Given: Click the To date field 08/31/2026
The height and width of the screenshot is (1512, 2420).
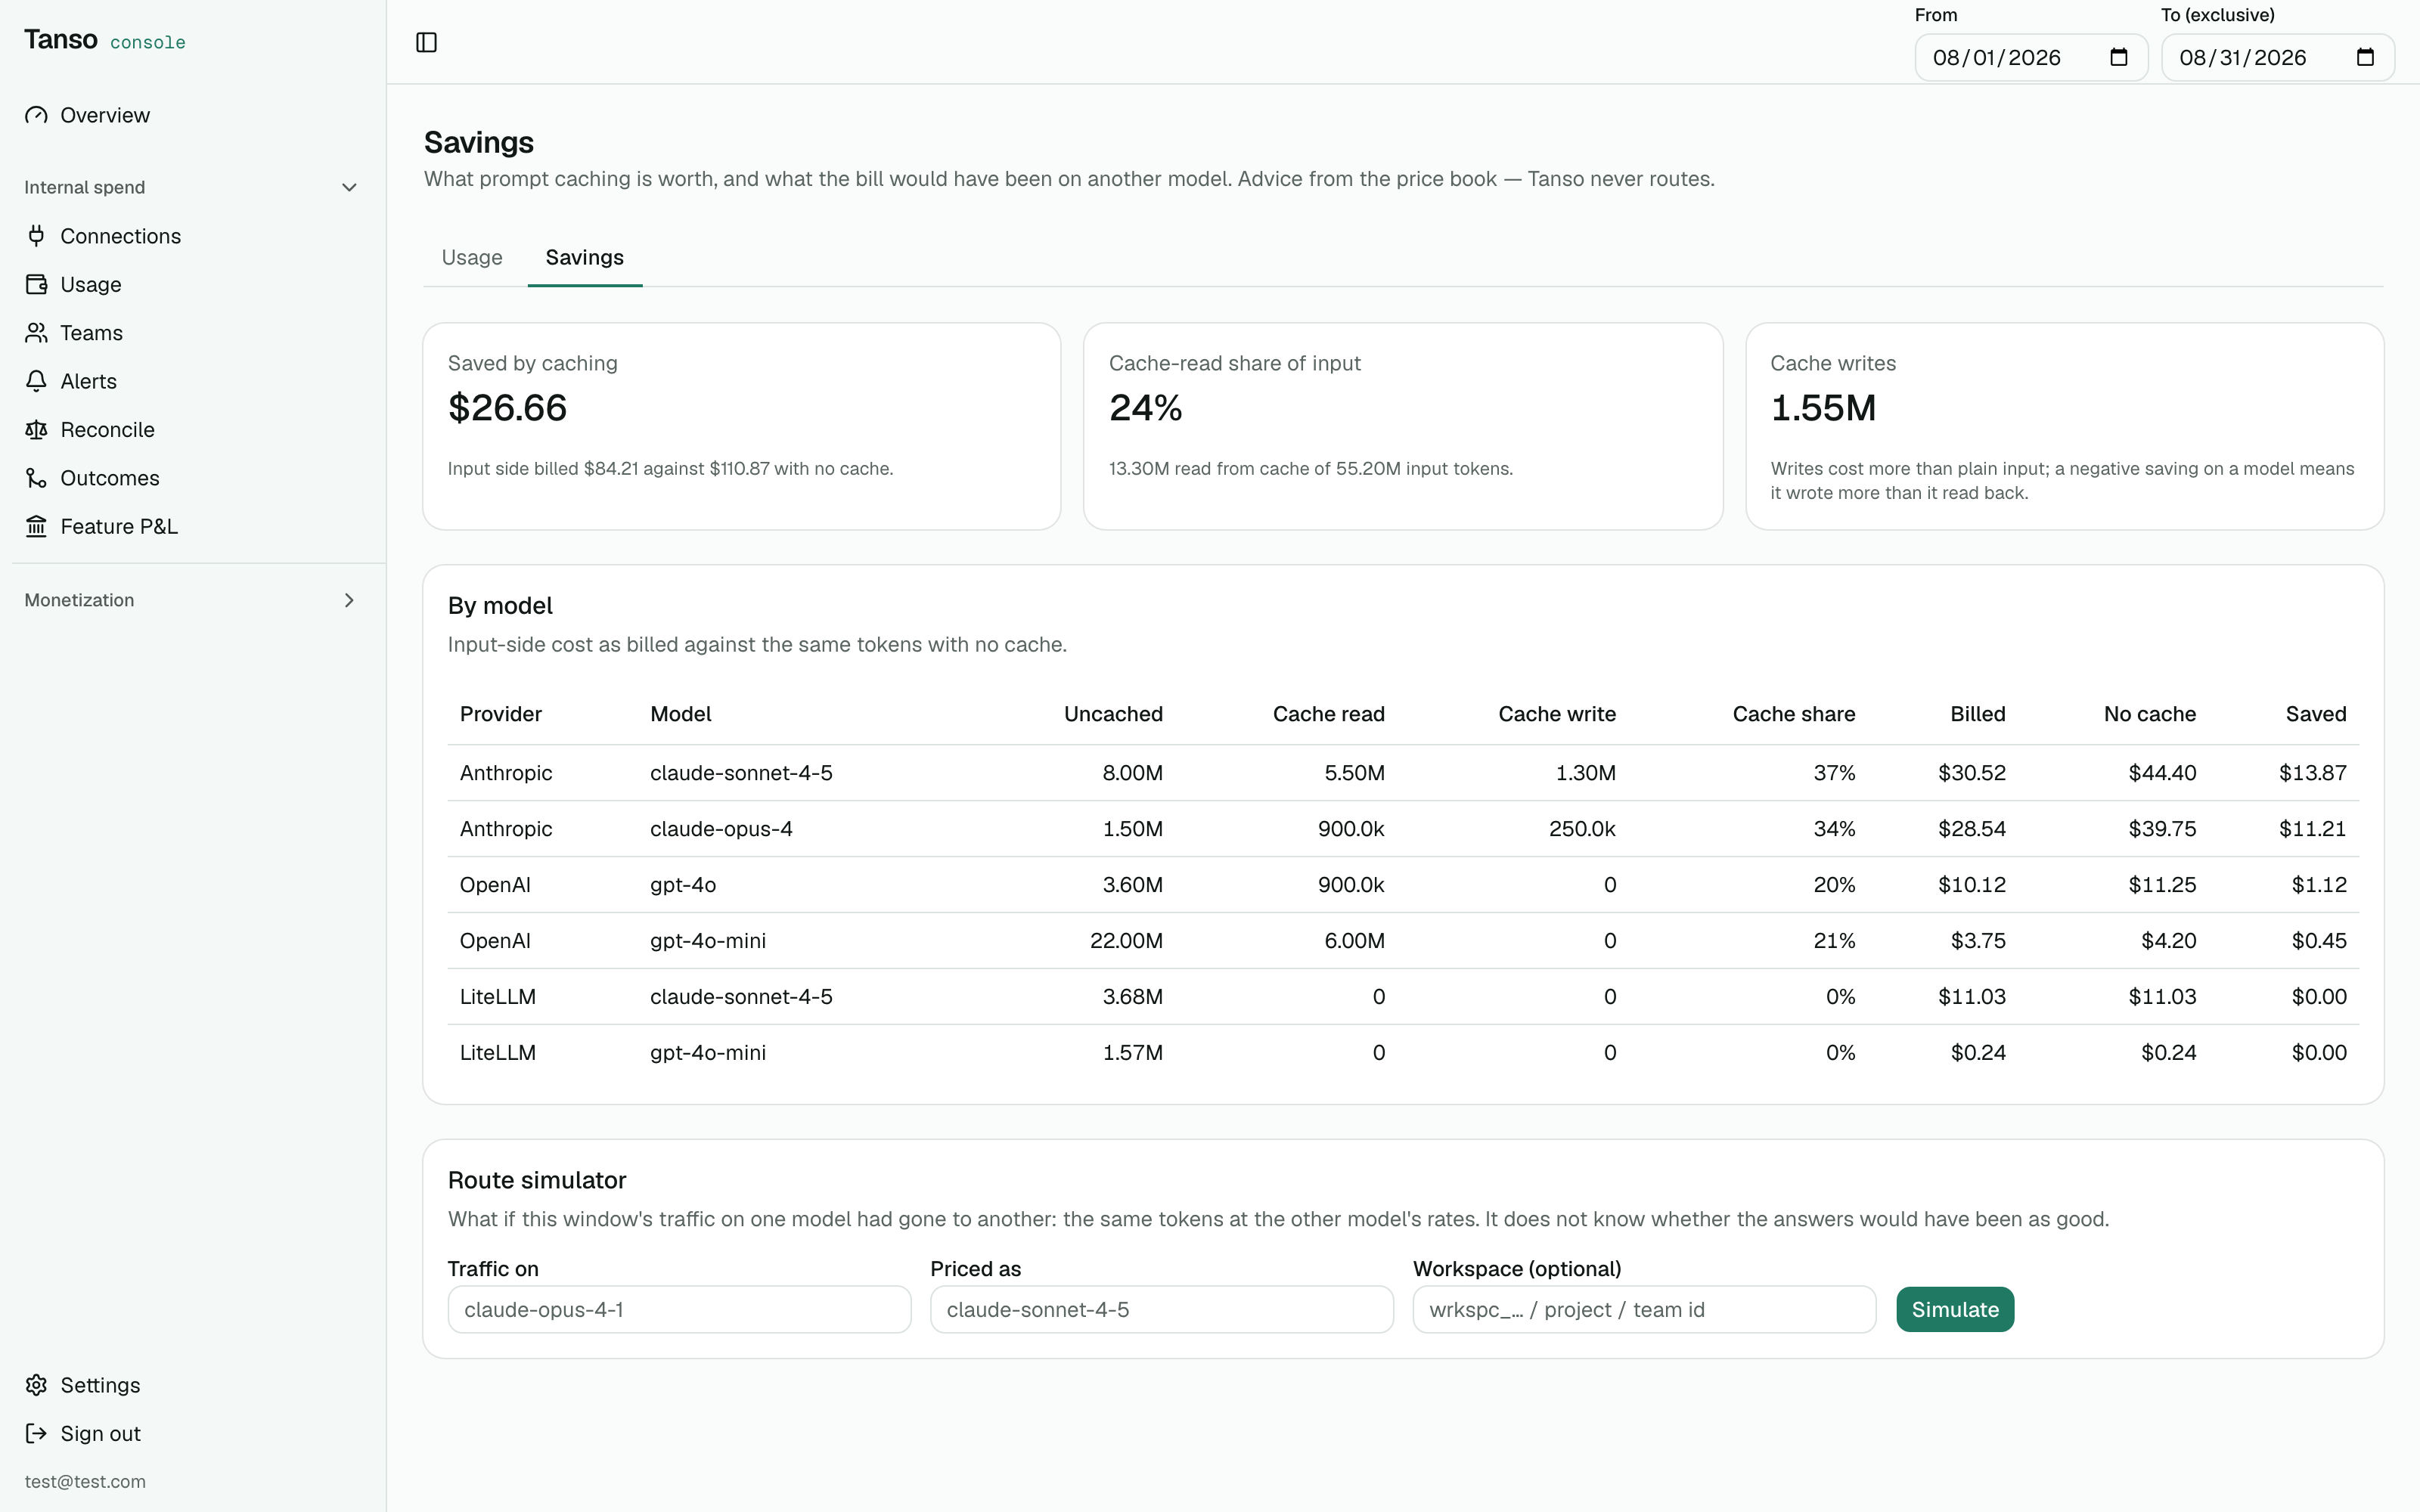Looking at the screenshot, I should [2278, 57].
